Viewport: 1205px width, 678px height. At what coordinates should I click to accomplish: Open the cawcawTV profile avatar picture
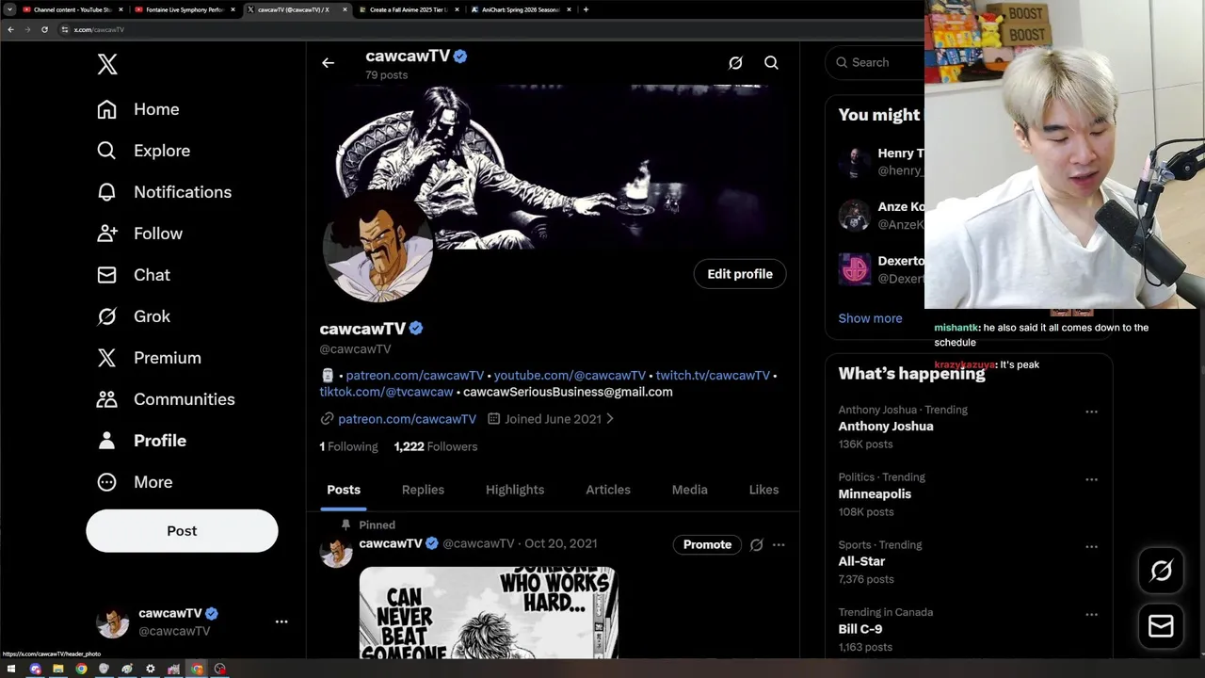(378, 247)
